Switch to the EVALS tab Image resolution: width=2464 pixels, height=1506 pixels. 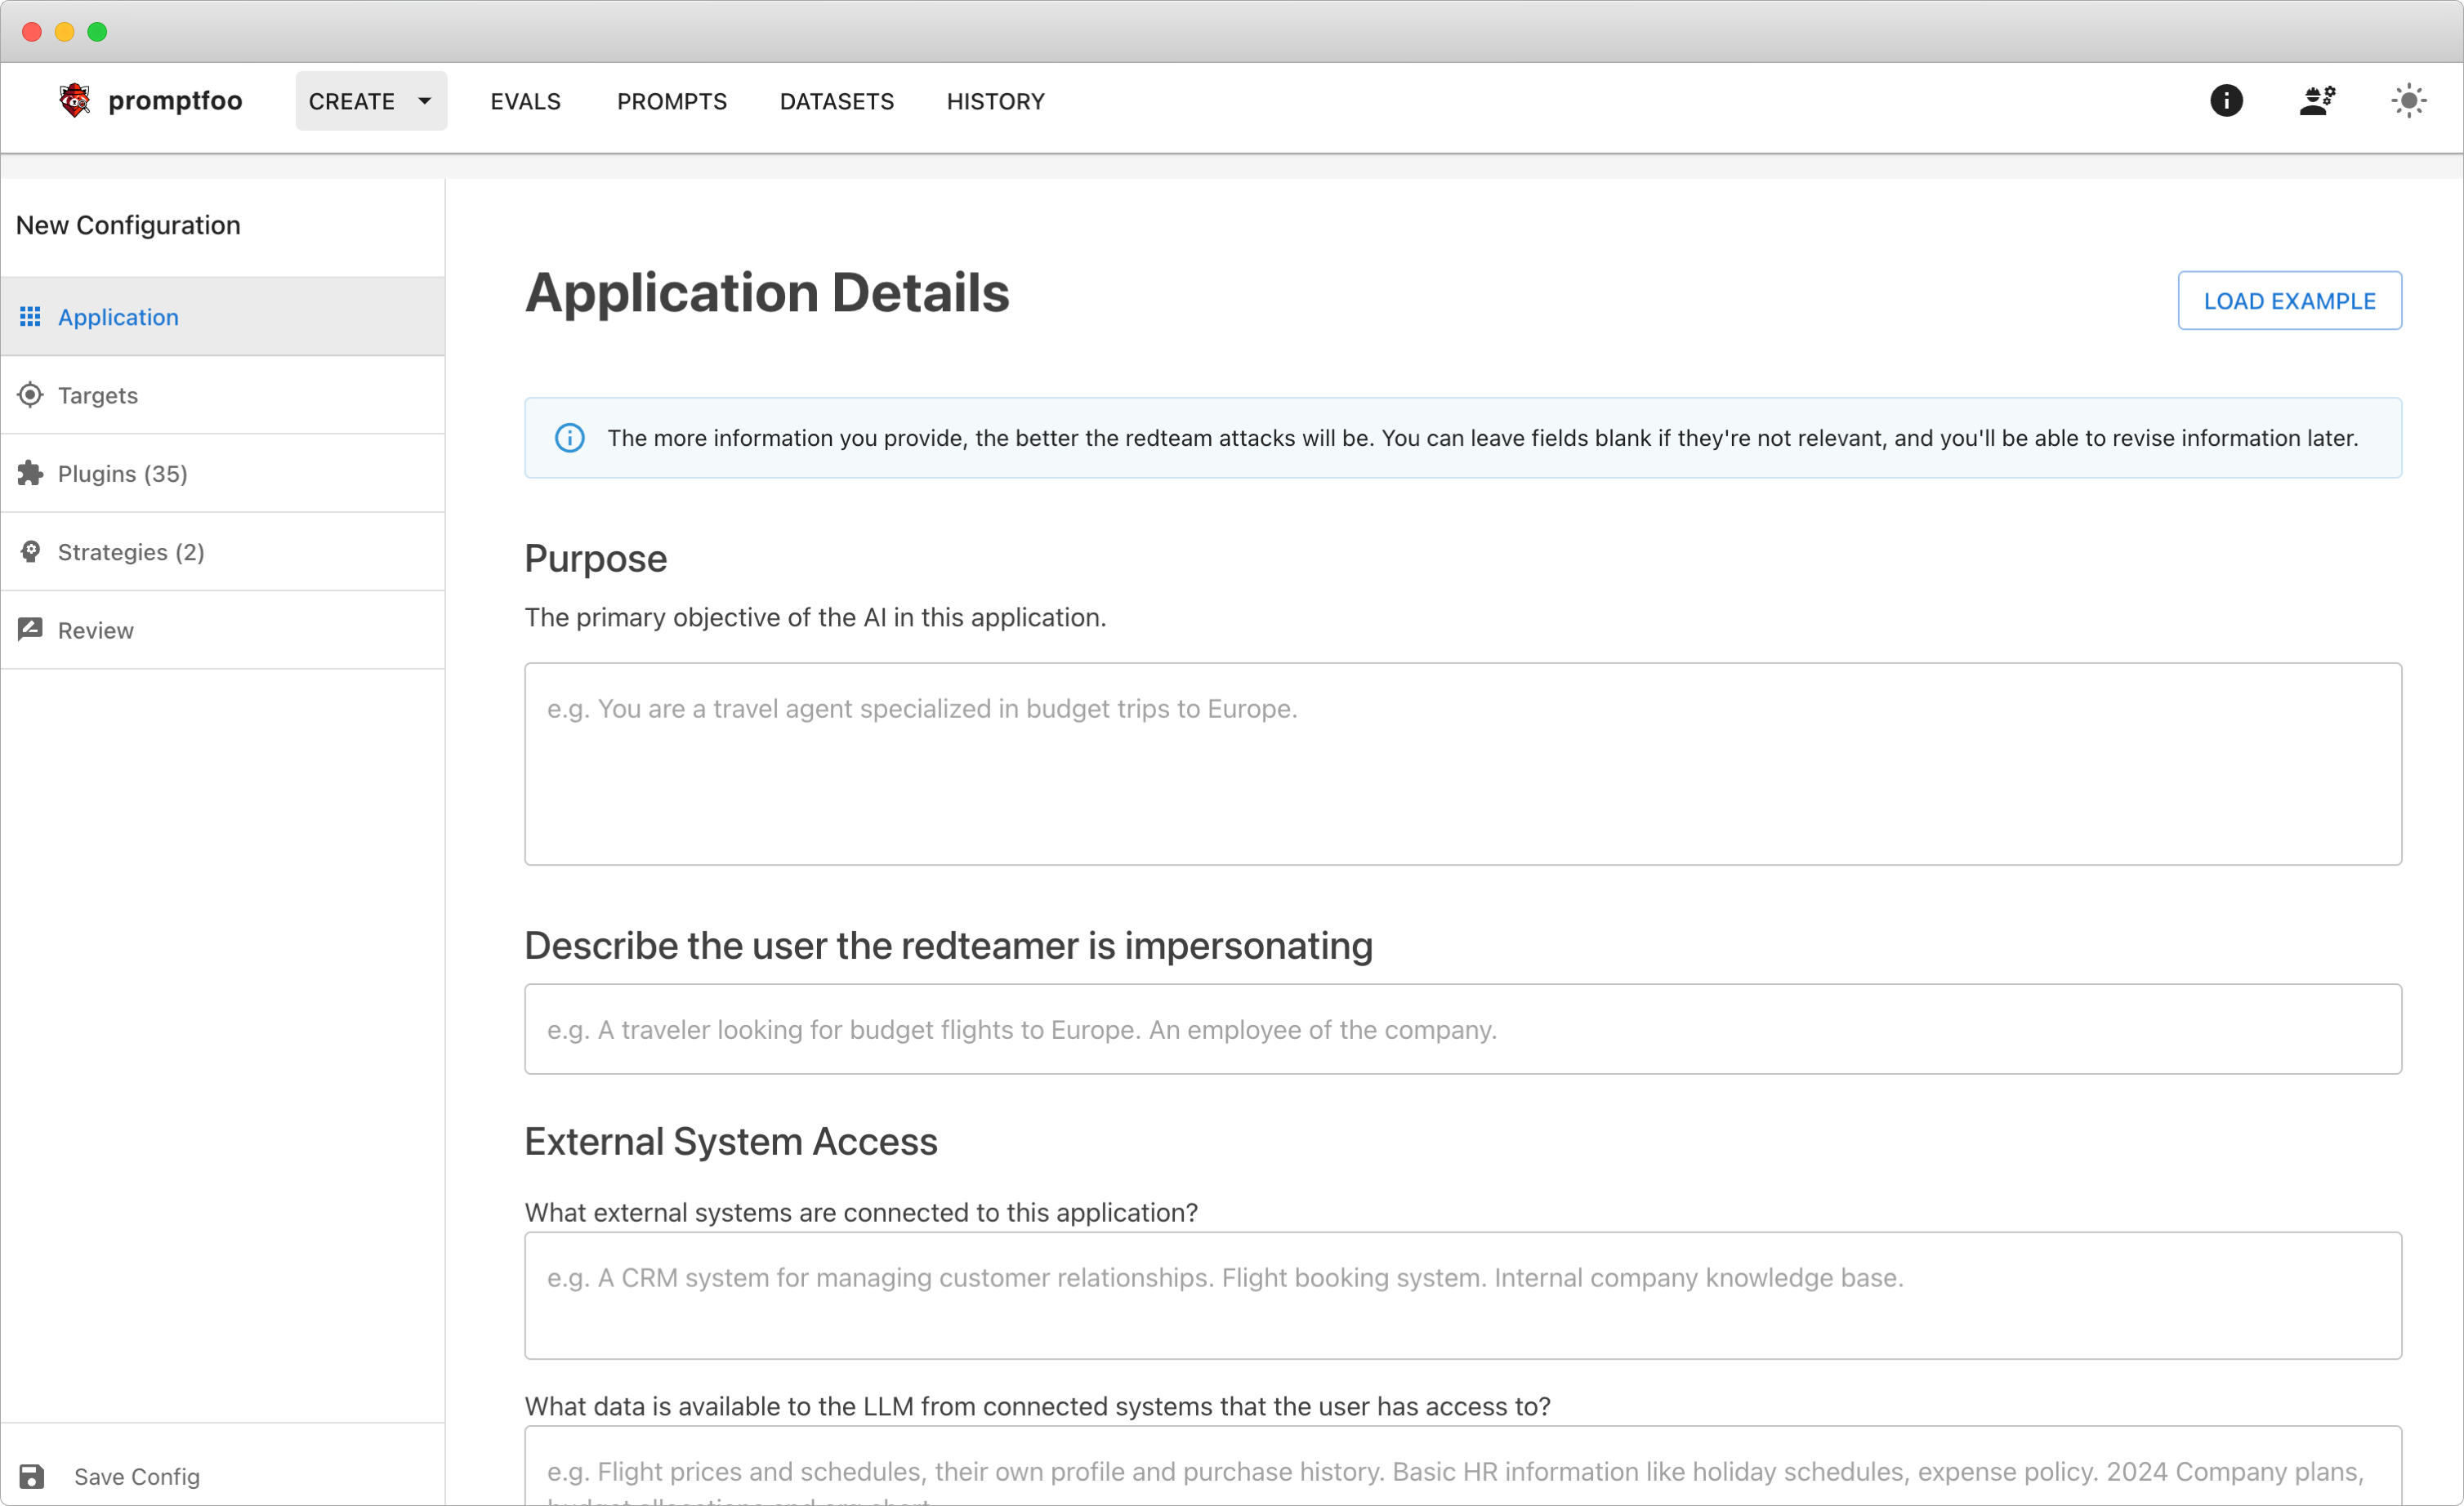tap(525, 101)
